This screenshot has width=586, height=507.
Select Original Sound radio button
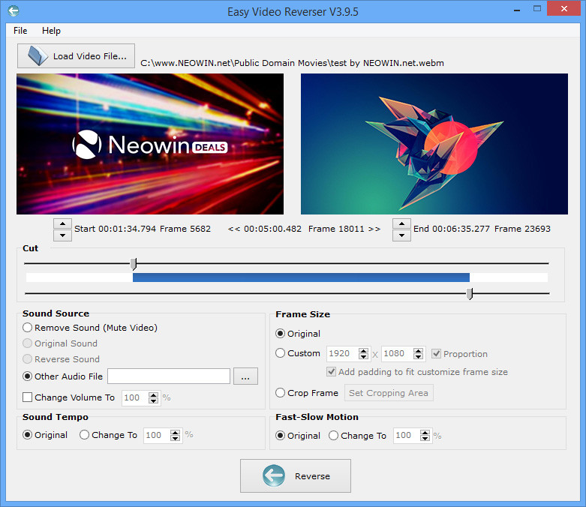pyautogui.click(x=27, y=343)
